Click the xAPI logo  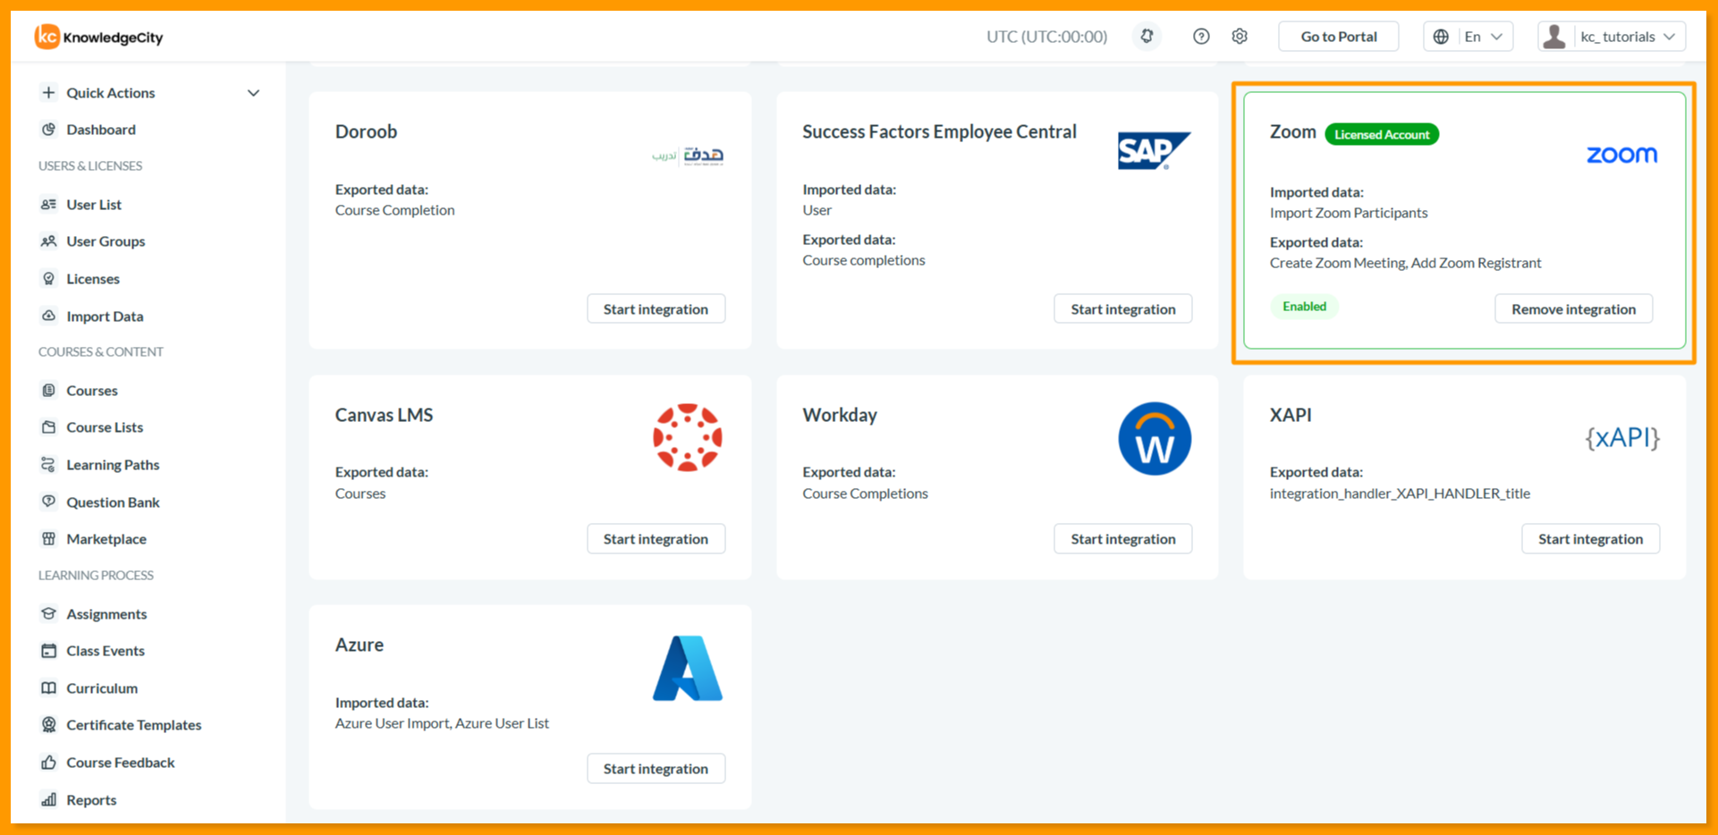click(x=1622, y=437)
